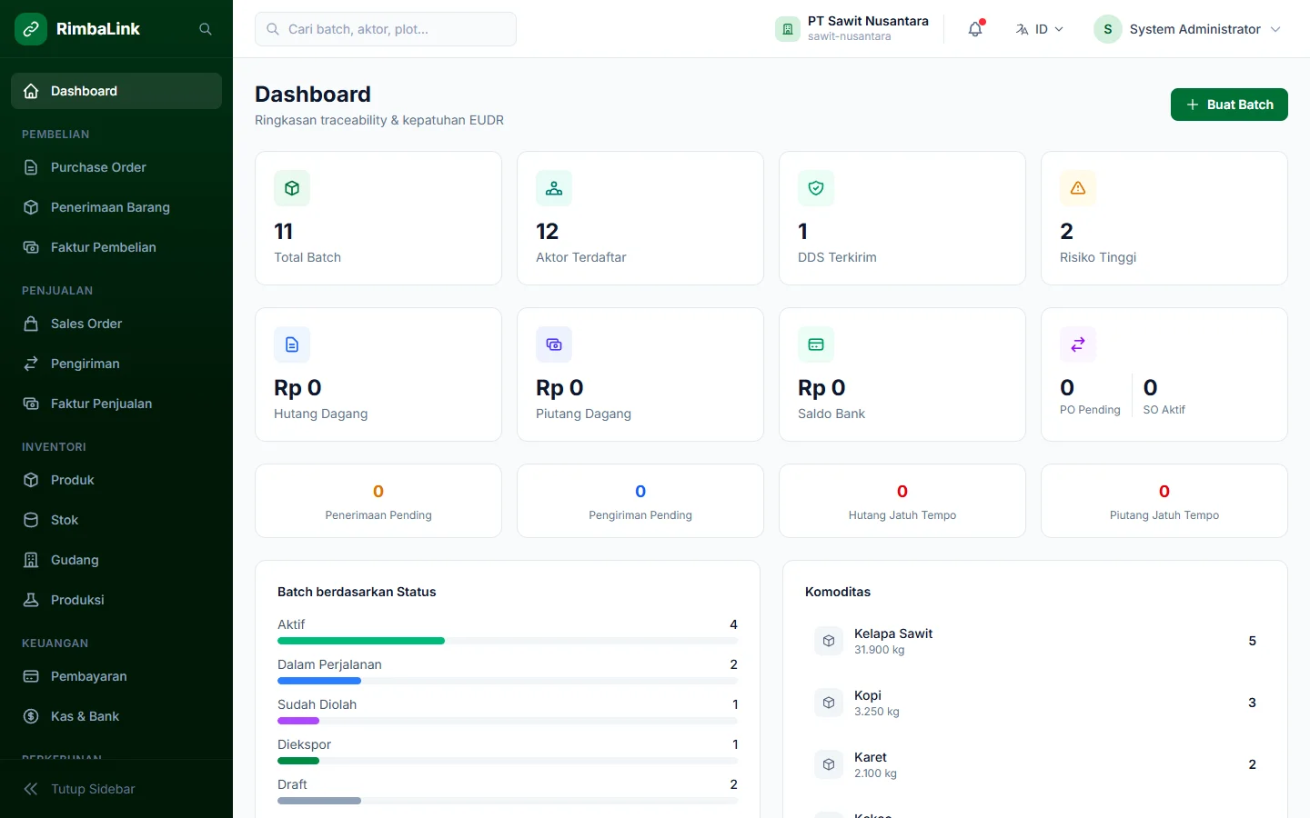Image resolution: width=1310 pixels, height=818 pixels.
Task: Open Stok sidebar item
Action: coord(116,520)
